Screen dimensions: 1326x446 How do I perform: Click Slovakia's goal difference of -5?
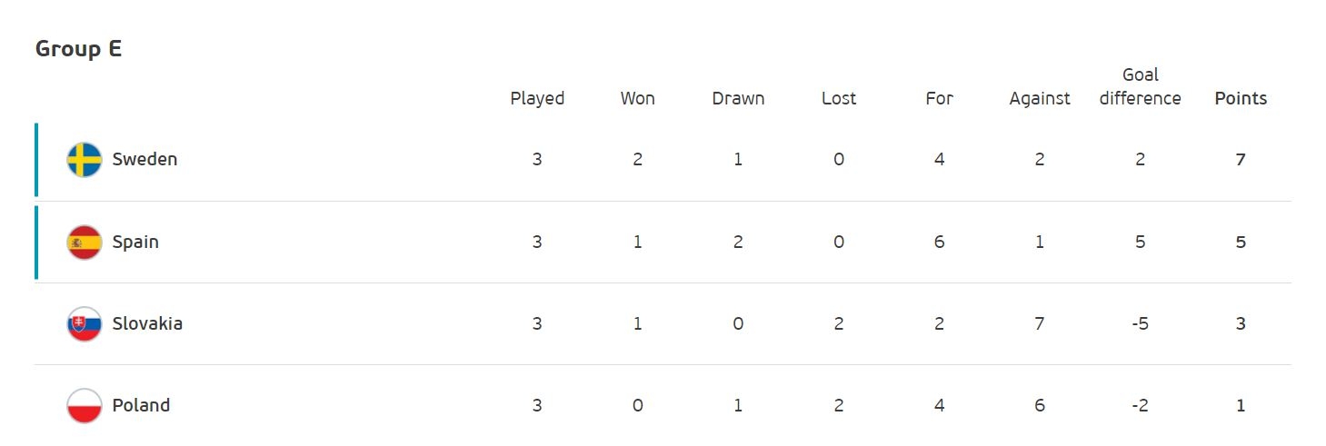click(x=1140, y=324)
